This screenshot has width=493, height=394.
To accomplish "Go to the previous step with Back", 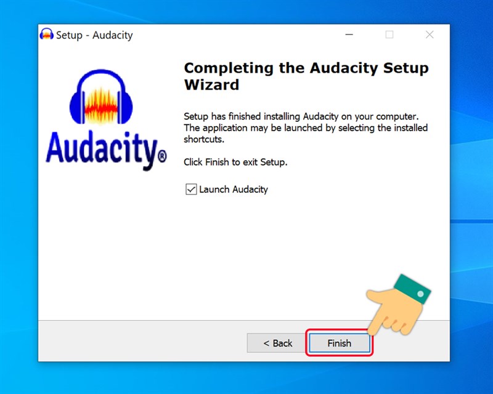I will [x=278, y=343].
